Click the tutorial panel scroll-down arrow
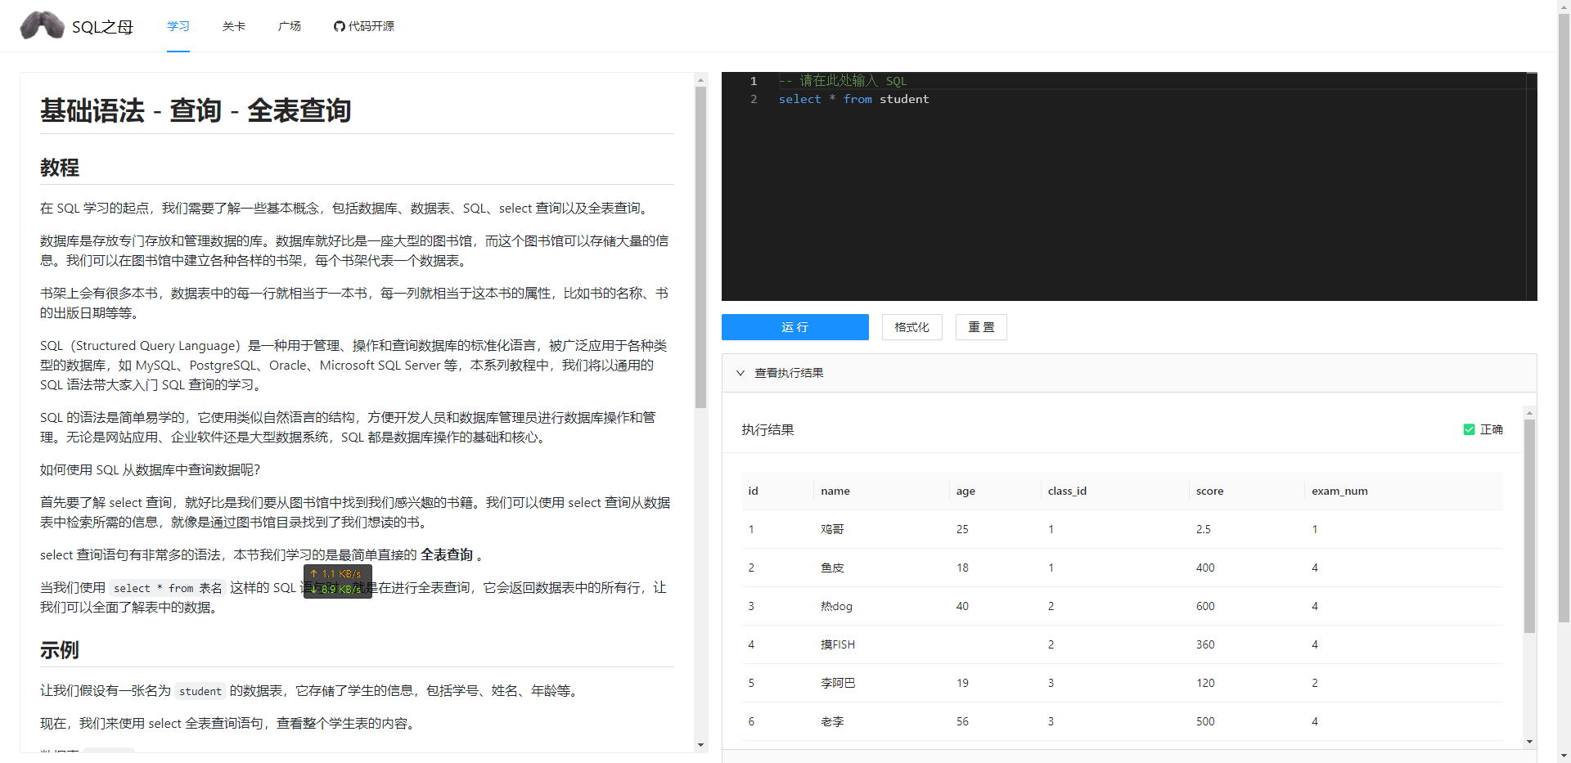The height and width of the screenshot is (763, 1571). (700, 745)
